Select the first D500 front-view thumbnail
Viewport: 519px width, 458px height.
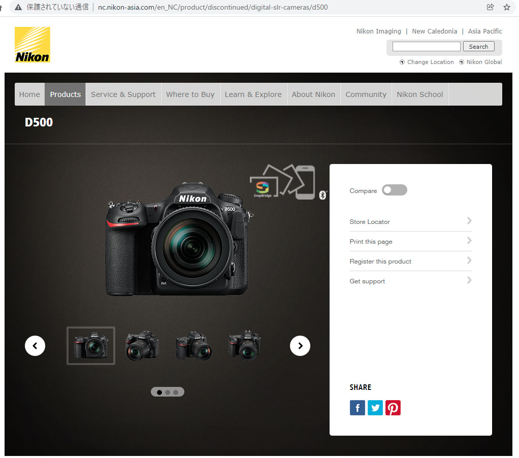[91, 346]
